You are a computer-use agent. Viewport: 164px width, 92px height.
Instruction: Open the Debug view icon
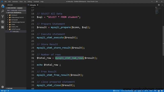[x=3, y=22]
